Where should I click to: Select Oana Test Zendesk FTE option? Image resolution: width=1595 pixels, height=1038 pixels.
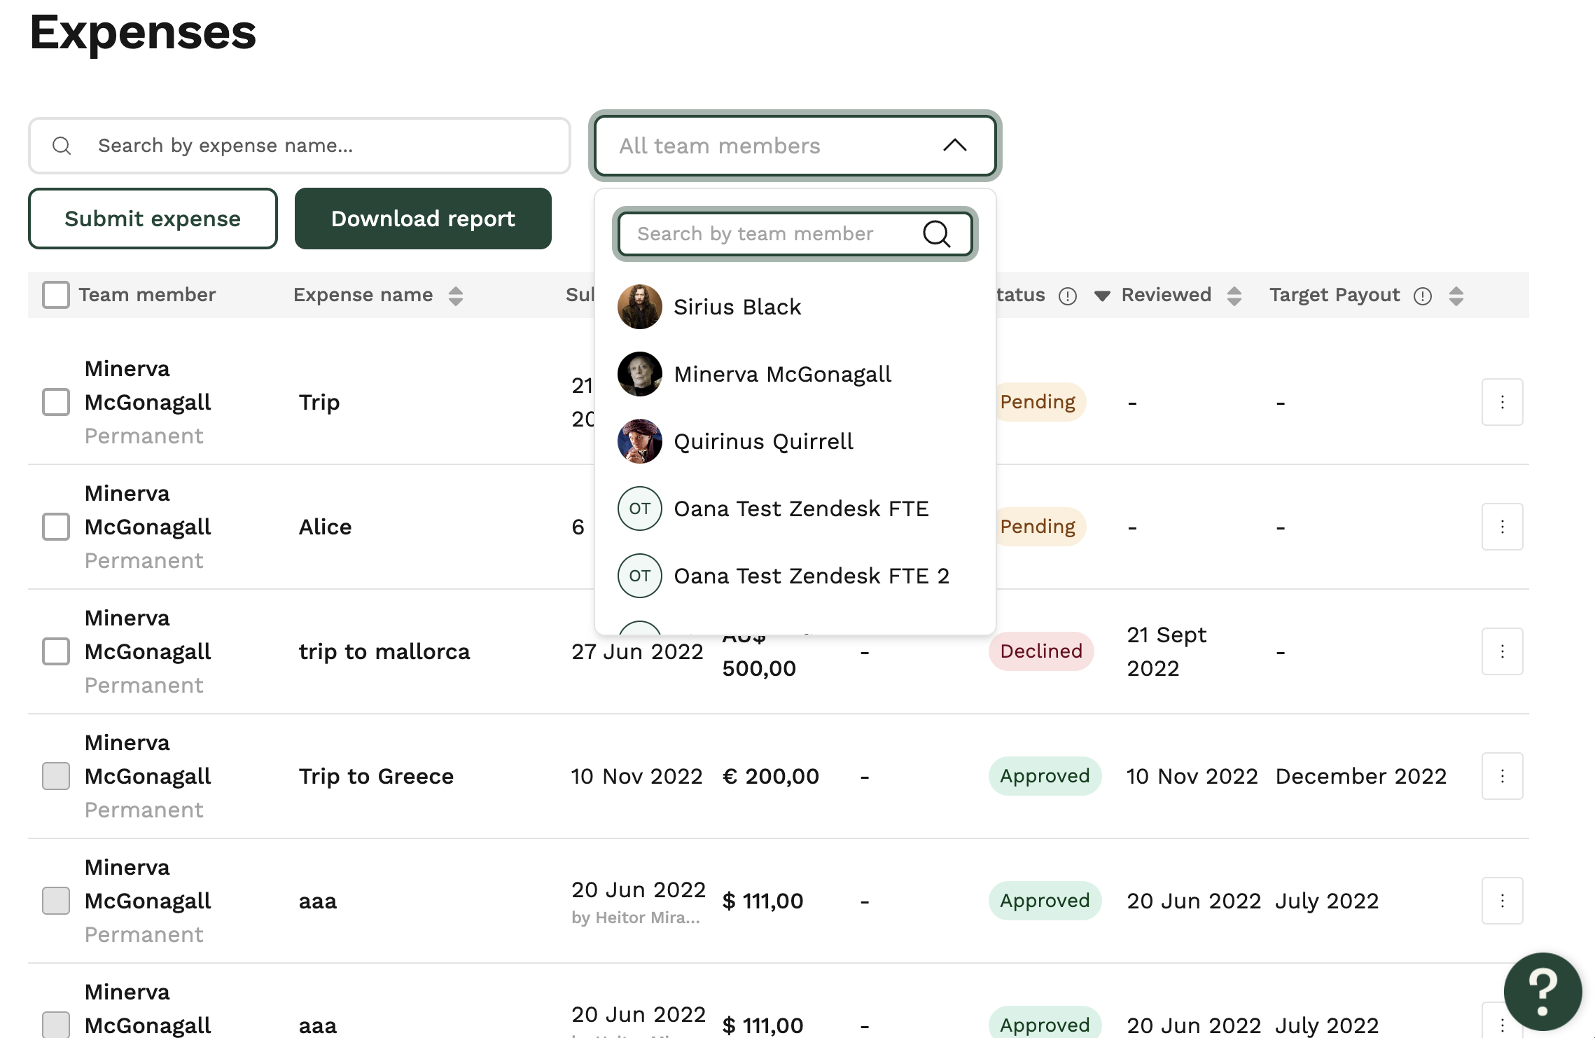point(795,508)
